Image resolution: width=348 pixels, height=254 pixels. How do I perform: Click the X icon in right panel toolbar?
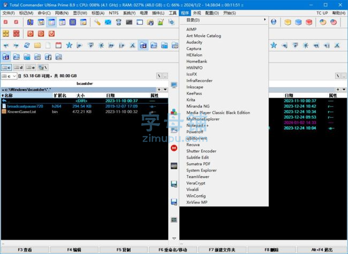(337, 45)
